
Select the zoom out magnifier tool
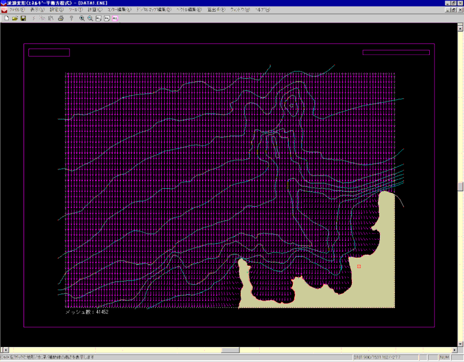(x=90, y=19)
